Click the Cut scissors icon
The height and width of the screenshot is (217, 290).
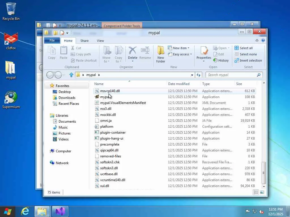73,48
